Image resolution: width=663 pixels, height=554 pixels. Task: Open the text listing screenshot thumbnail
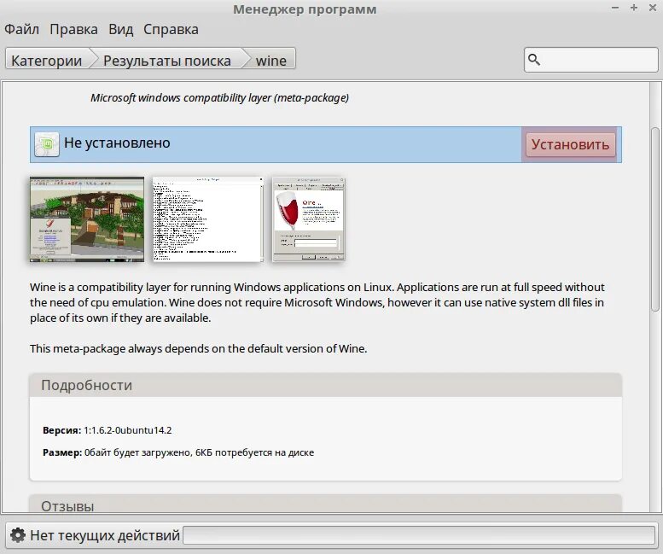coord(207,219)
